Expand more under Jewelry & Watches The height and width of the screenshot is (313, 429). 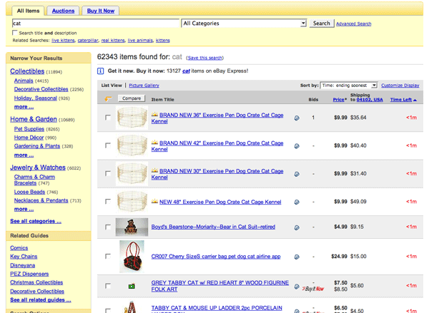[x=24, y=209]
